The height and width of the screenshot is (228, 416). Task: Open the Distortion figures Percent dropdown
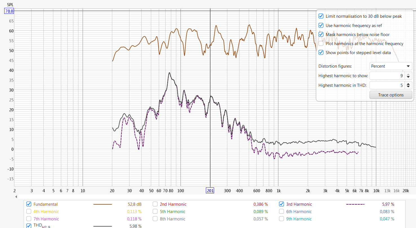[391, 66]
